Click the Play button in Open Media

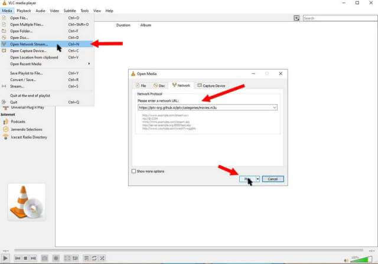[x=247, y=179]
